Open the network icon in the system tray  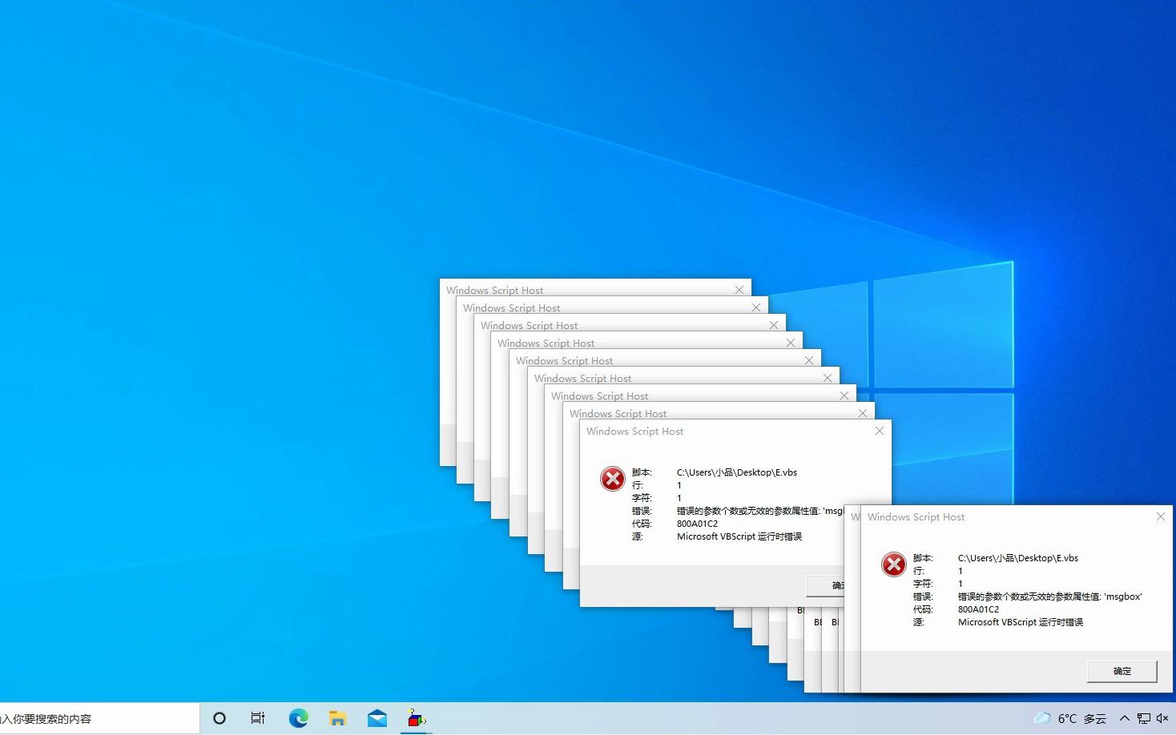click(1144, 718)
